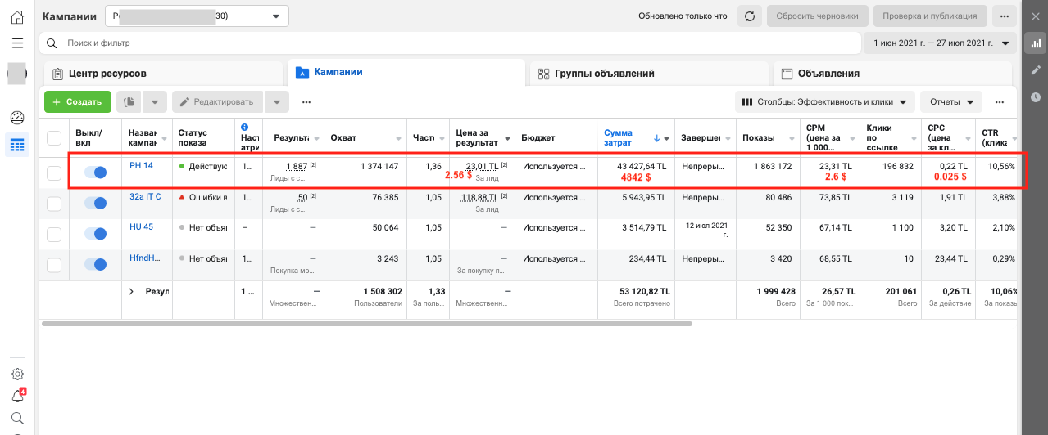This screenshot has width=1048, height=435.
Task: Open the hamburger menu icon
Action: [x=17, y=43]
